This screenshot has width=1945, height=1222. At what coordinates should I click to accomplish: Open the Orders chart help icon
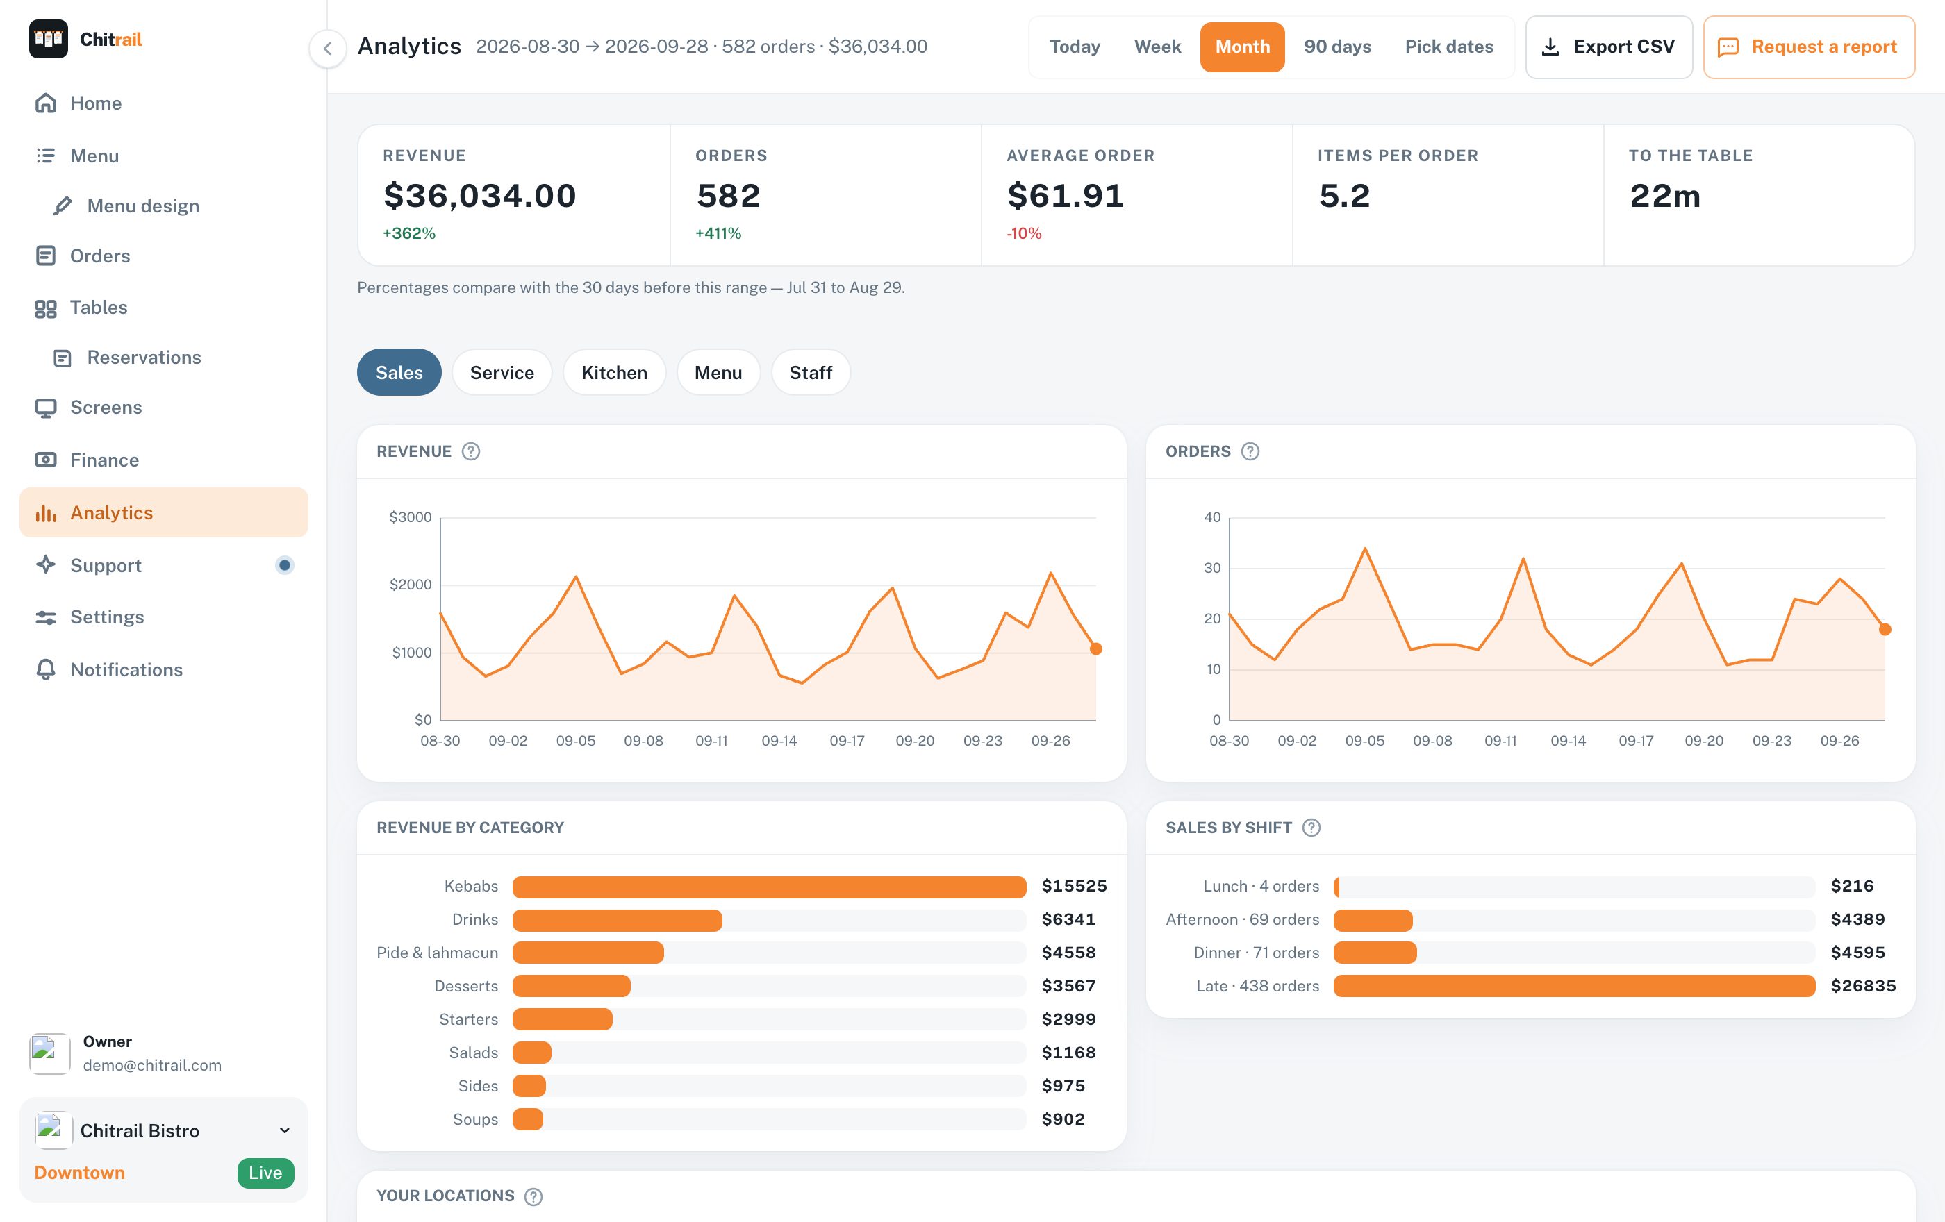[x=1250, y=452]
